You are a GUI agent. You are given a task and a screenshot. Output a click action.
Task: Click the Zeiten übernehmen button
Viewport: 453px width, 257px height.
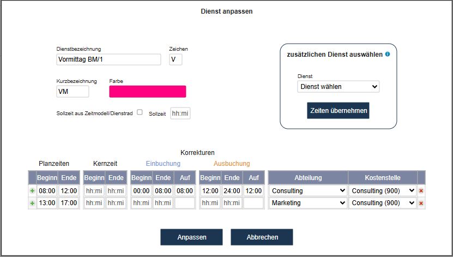coord(339,110)
